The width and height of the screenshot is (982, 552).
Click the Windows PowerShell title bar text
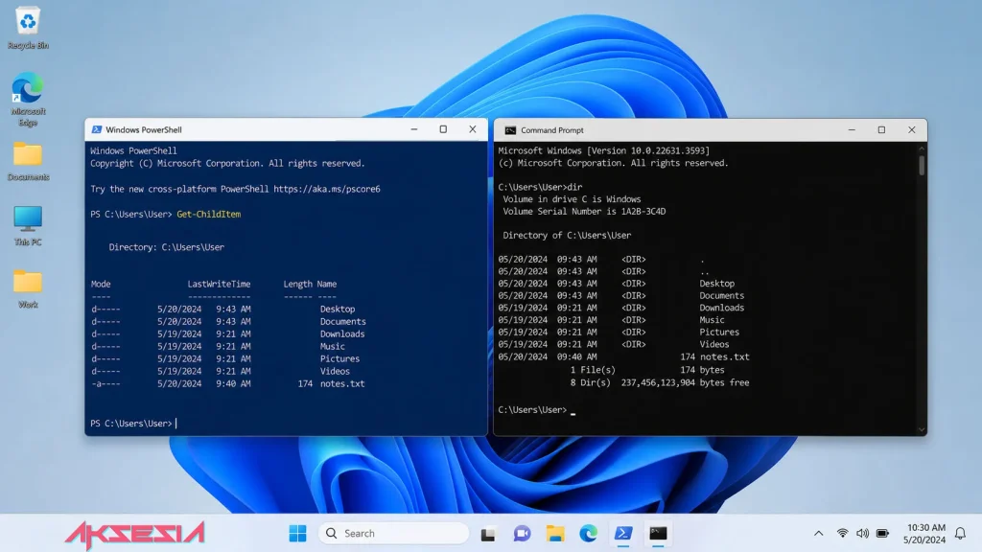click(x=144, y=129)
